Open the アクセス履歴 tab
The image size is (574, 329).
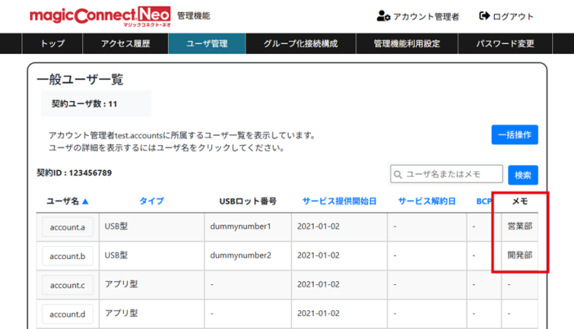pos(126,43)
